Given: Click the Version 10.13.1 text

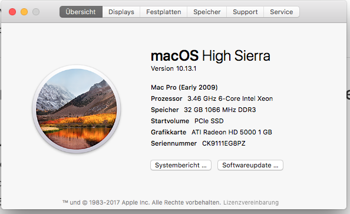Looking at the screenshot, I should 173,68.
